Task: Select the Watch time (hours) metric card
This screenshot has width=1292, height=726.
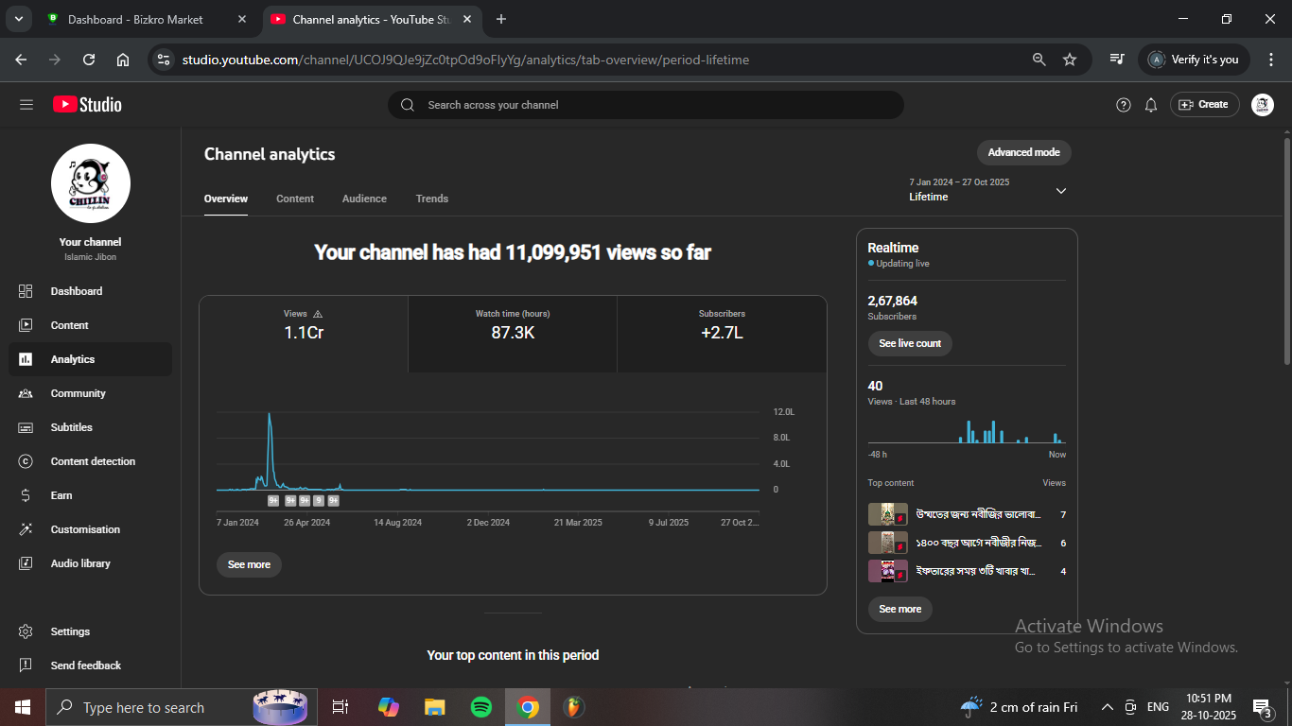Action: coord(513,324)
